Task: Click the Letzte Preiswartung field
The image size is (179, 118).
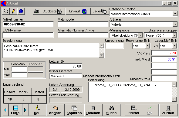Action: tap(66, 100)
